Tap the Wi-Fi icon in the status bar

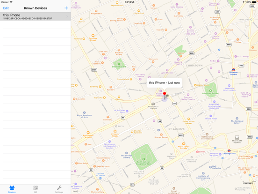[x=11, y=2]
